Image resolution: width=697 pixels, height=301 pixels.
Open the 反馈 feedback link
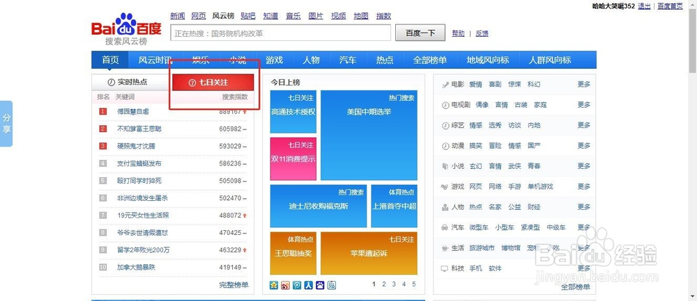(482, 33)
